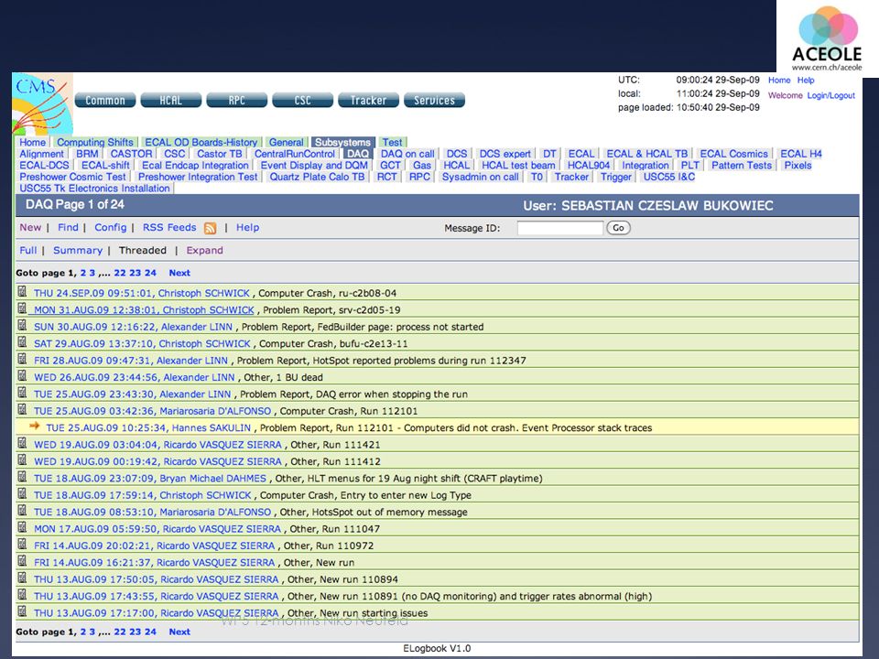
Task: Open the Services menu button
Action: [x=434, y=101]
